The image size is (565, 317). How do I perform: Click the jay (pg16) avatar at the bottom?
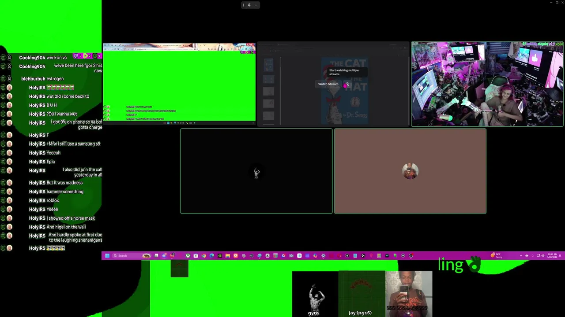coord(362,294)
